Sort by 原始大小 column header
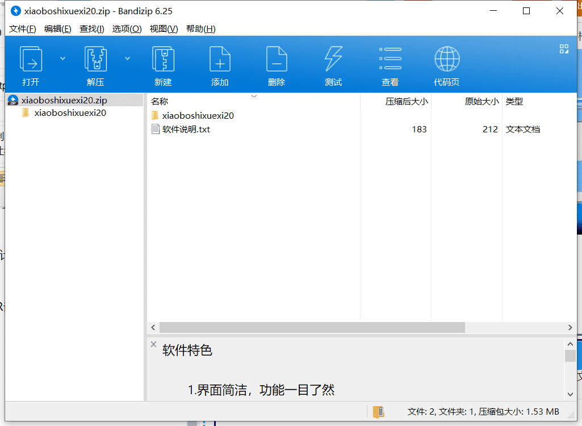 pyautogui.click(x=481, y=102)
